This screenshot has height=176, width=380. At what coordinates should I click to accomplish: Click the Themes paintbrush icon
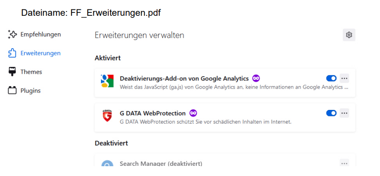click(12, 72)
